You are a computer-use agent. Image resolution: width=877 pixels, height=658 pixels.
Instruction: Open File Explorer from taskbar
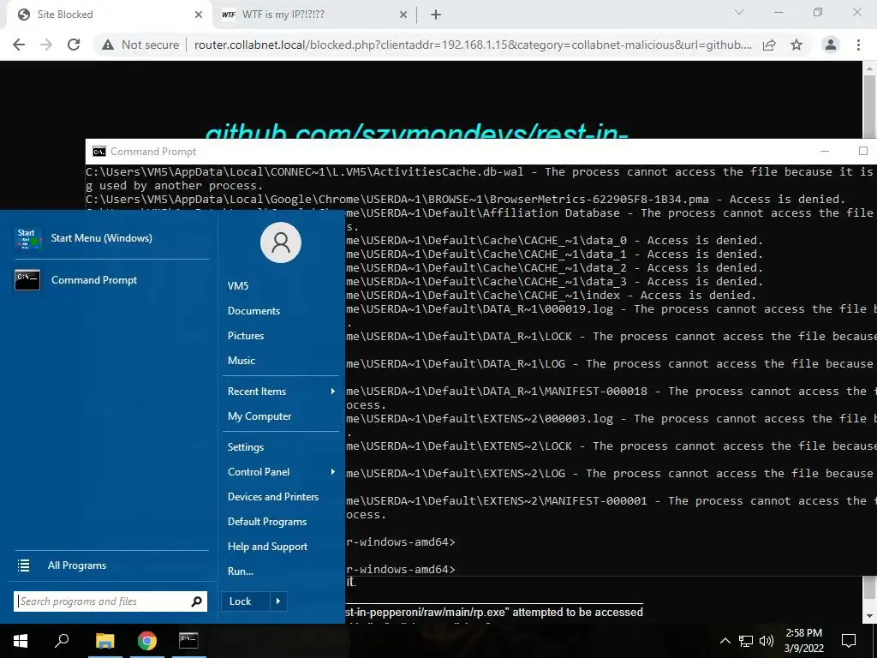click(x=104, y=641)
